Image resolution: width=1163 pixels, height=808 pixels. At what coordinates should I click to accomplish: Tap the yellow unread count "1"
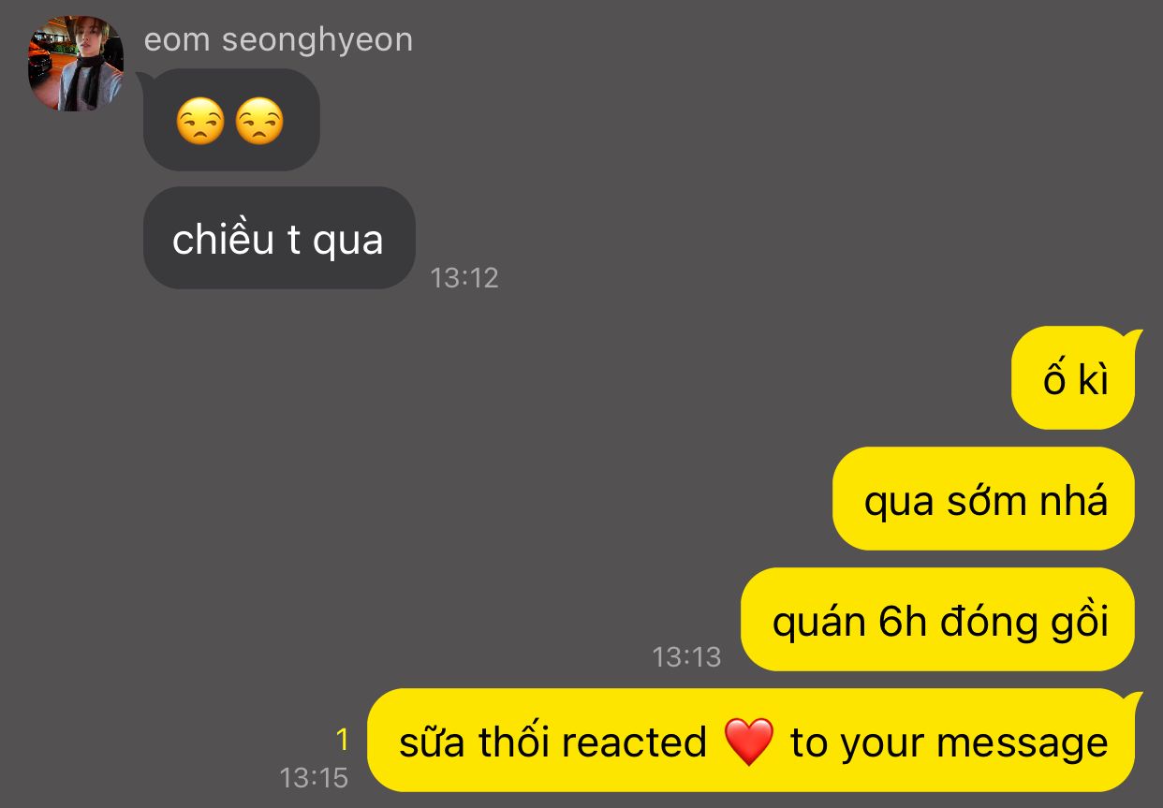[x=342, y=740]
